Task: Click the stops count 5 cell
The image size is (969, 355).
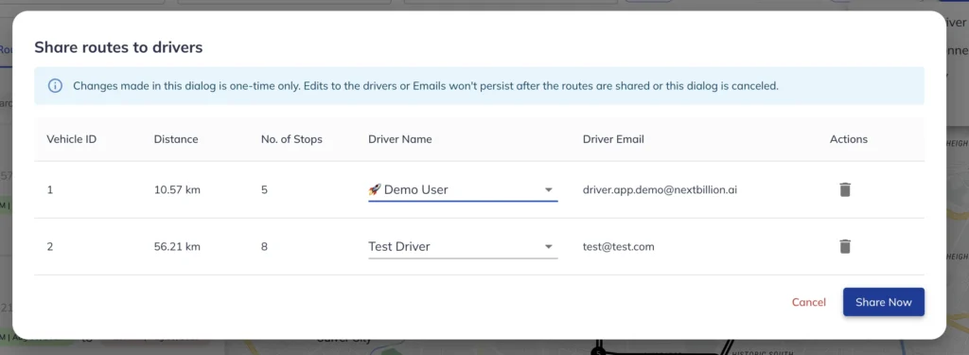Action: point(265,190)
